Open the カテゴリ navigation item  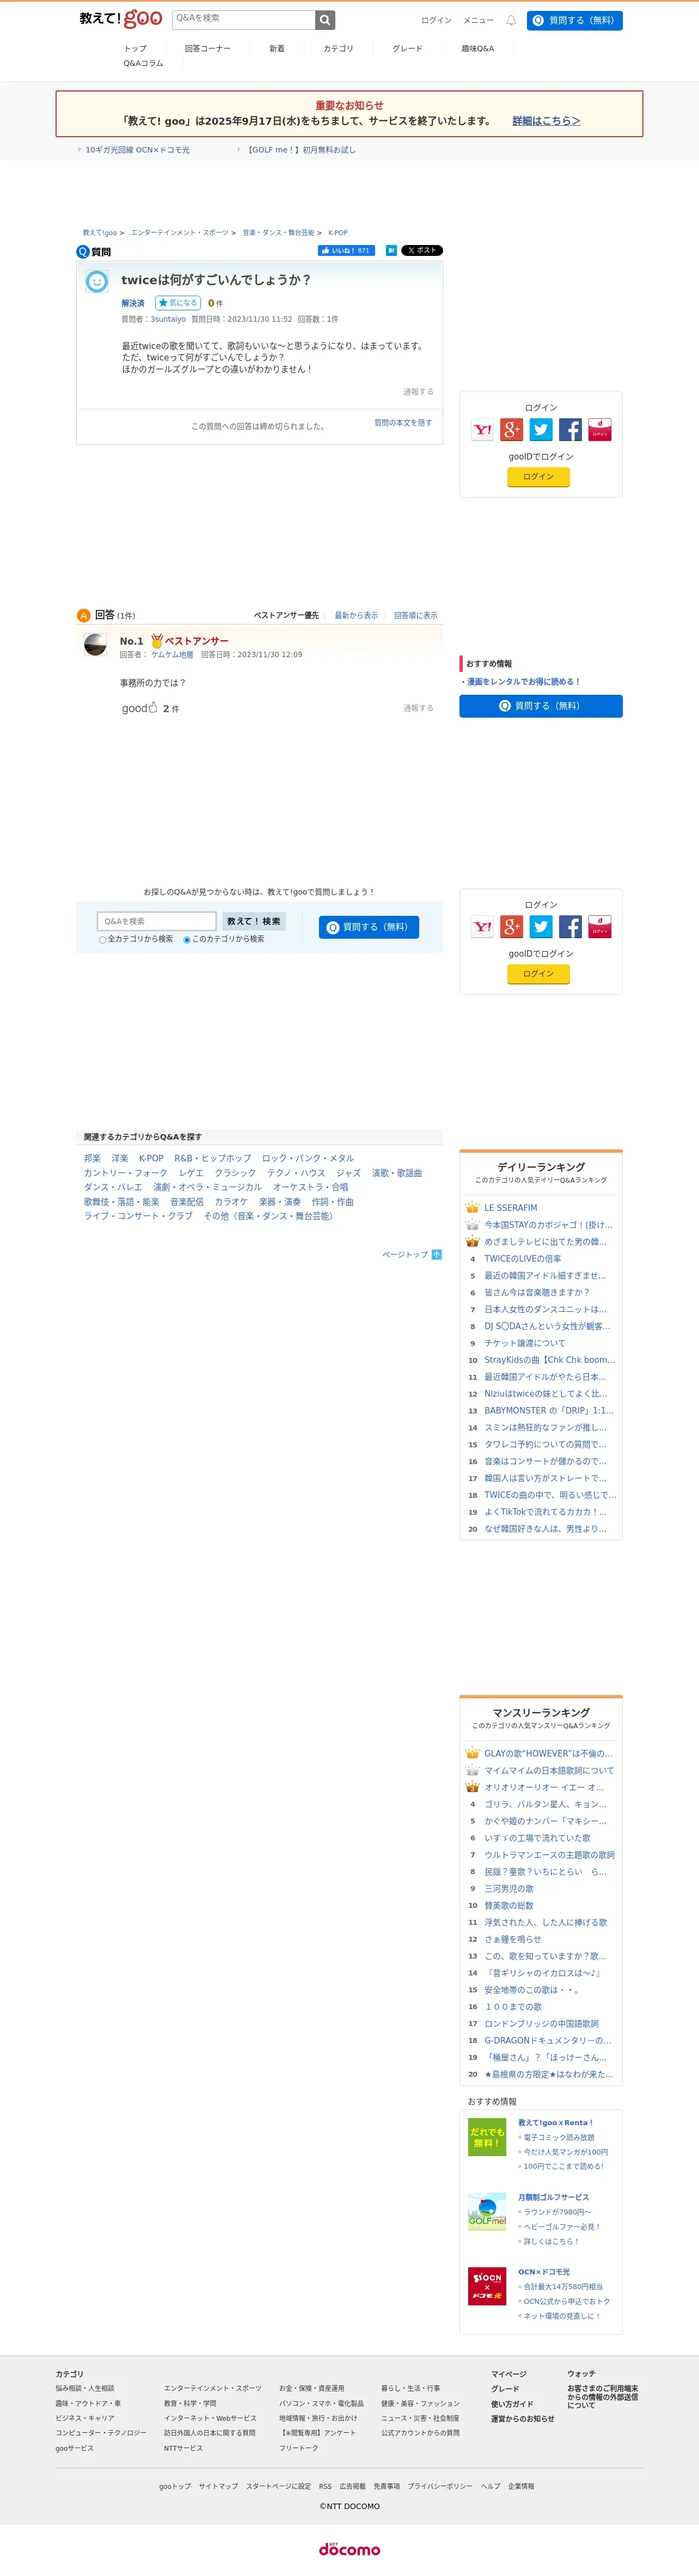[x=338, y=48]
